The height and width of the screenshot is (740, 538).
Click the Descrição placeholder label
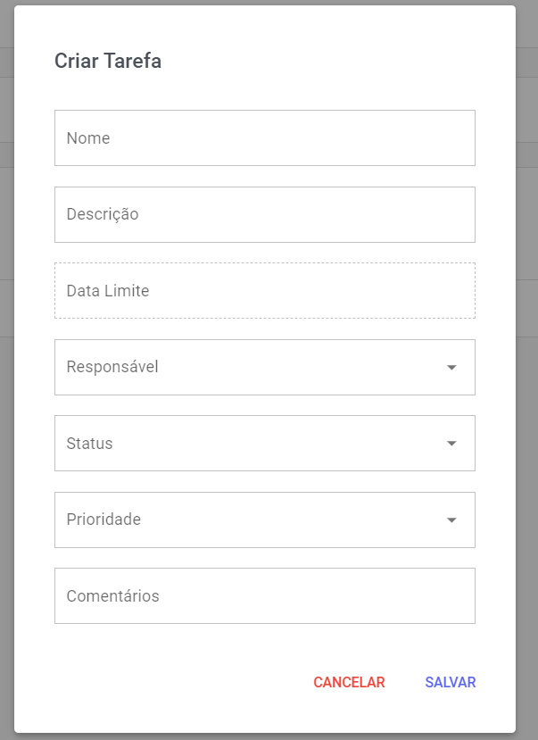point(103,214)
